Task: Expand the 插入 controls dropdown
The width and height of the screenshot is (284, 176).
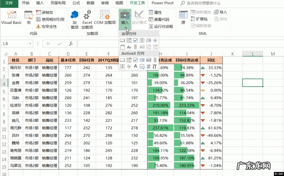Action: click(125, 19)
